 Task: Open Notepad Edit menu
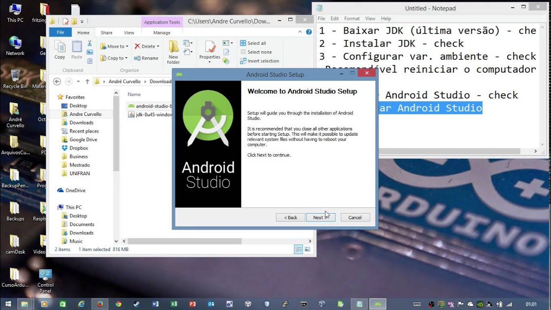tap(334, 19)
